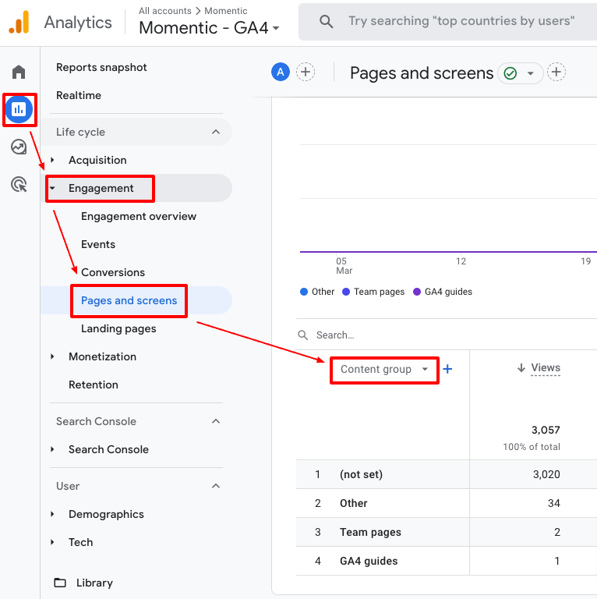
Task: Click the Team pages table row
Action: [447, 532]
